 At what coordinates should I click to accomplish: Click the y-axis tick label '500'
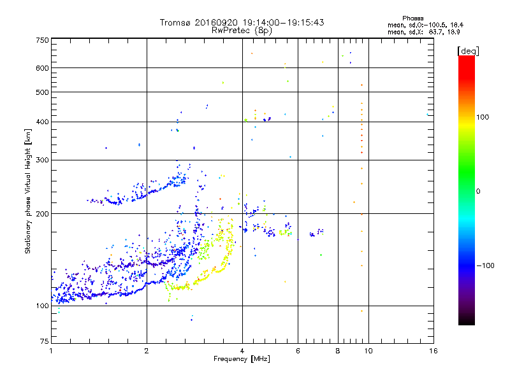point(42,92)
